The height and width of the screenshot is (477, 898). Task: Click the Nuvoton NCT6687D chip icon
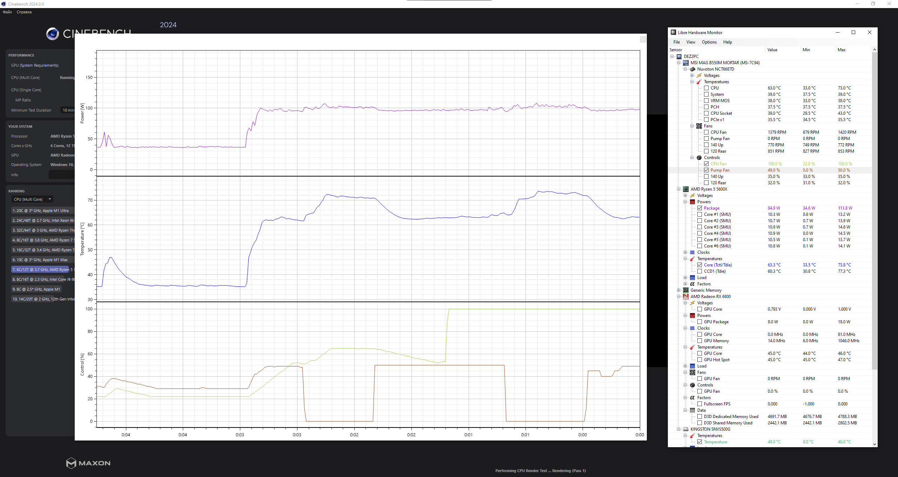click(692, 69)
